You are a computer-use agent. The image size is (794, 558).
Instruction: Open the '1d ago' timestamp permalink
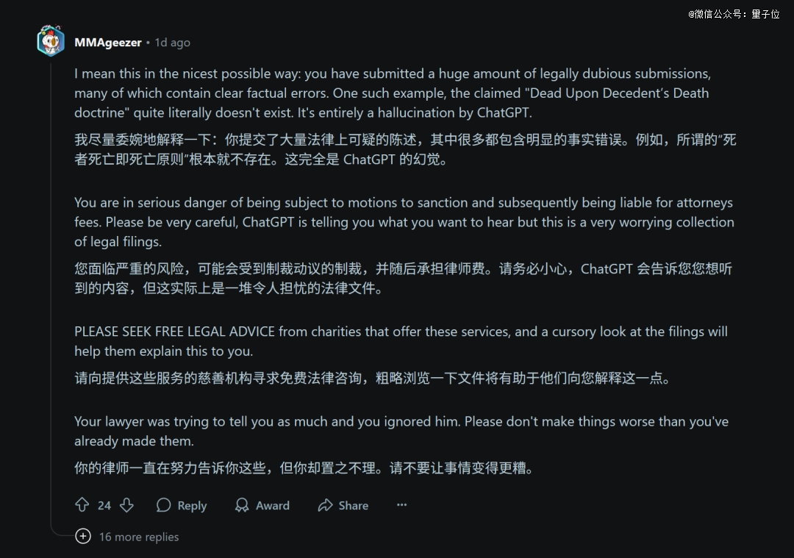coord(172,43)
